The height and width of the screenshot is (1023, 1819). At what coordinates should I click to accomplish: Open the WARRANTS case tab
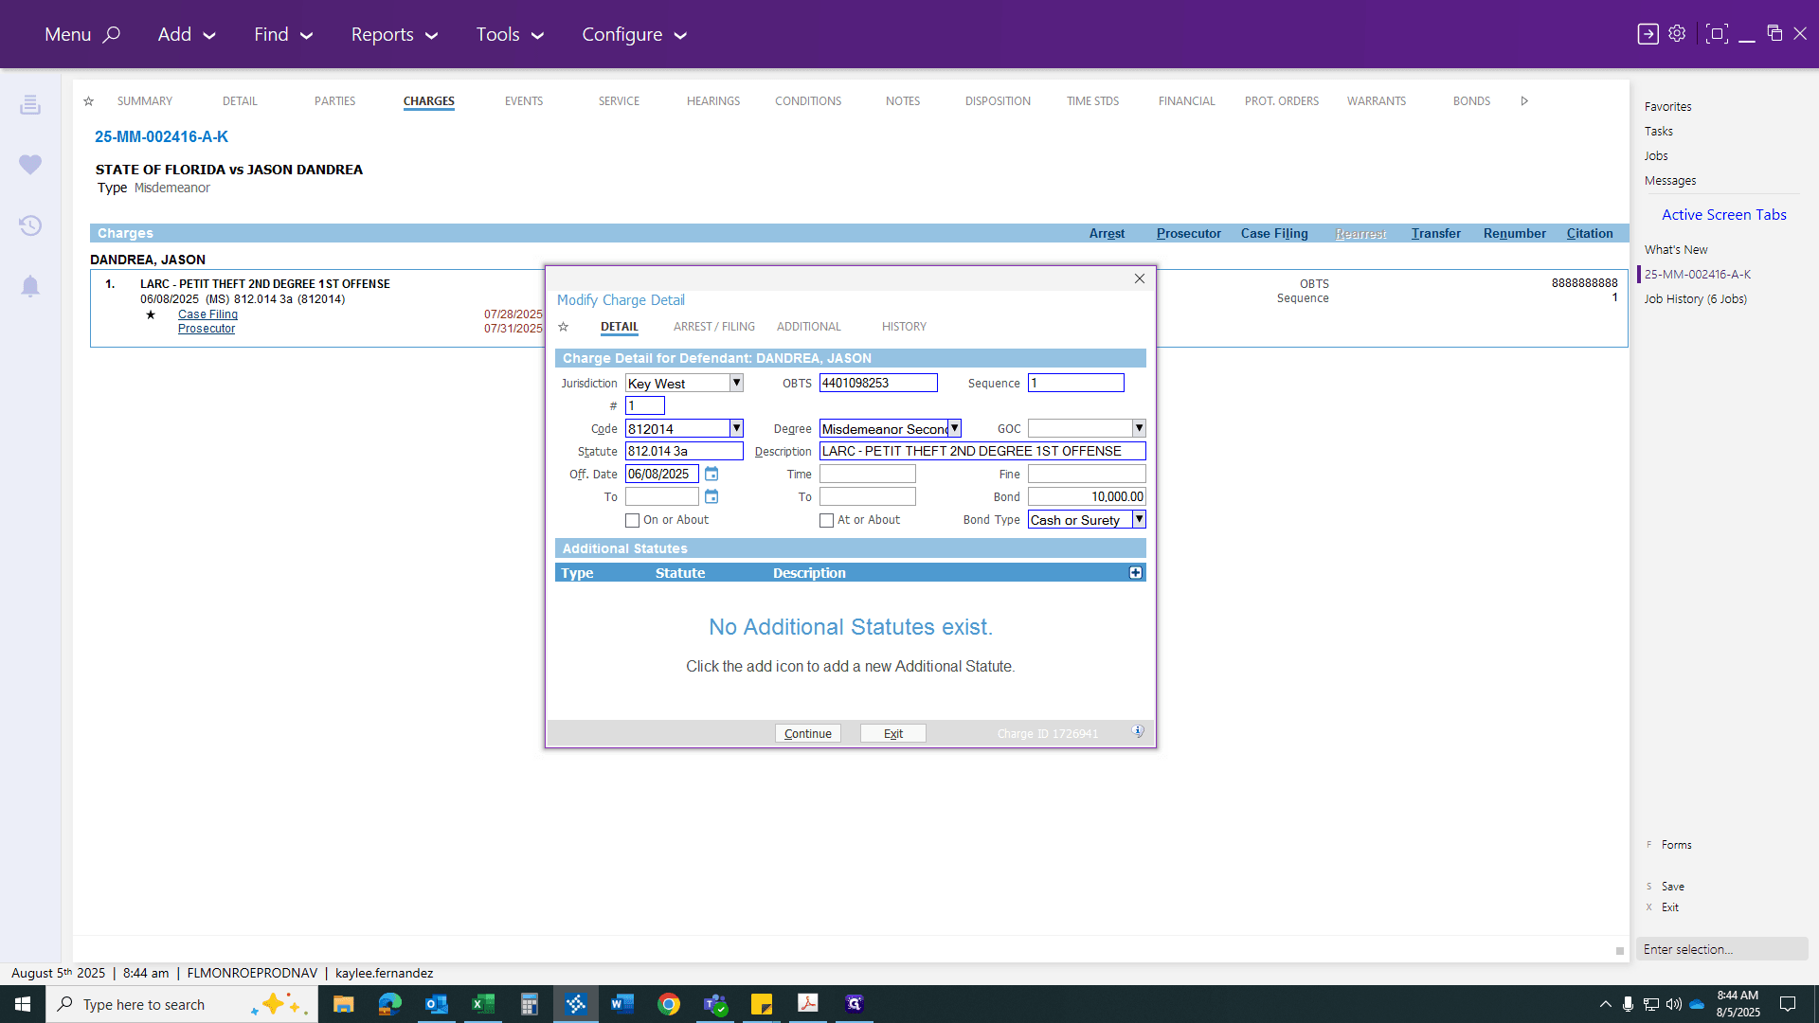coord(1377,101)
